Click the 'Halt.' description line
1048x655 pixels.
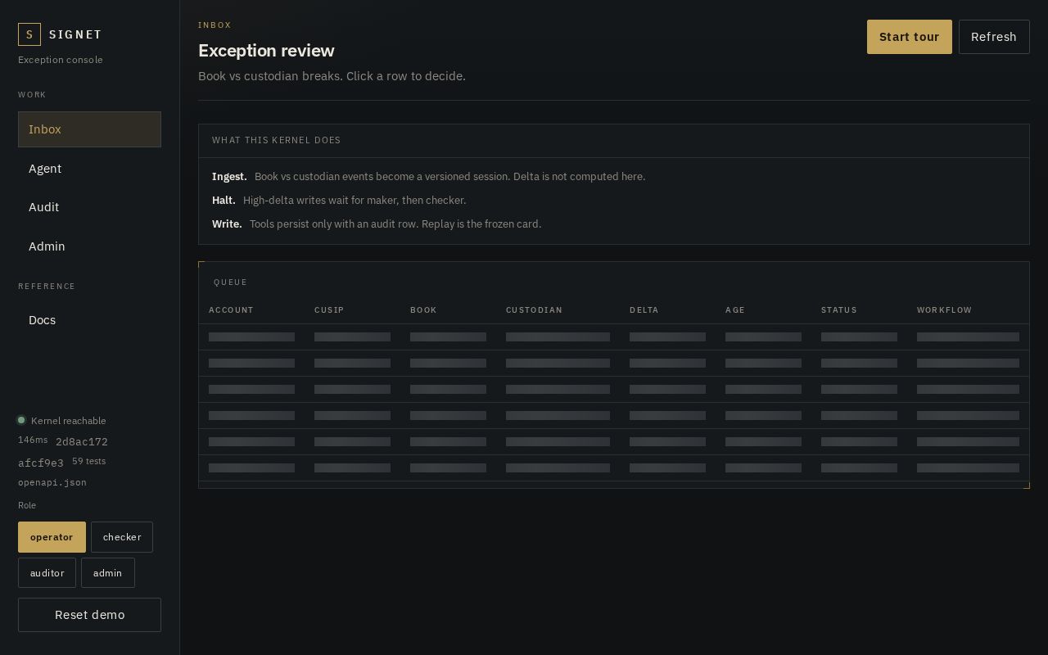click(x=339, y=201)
